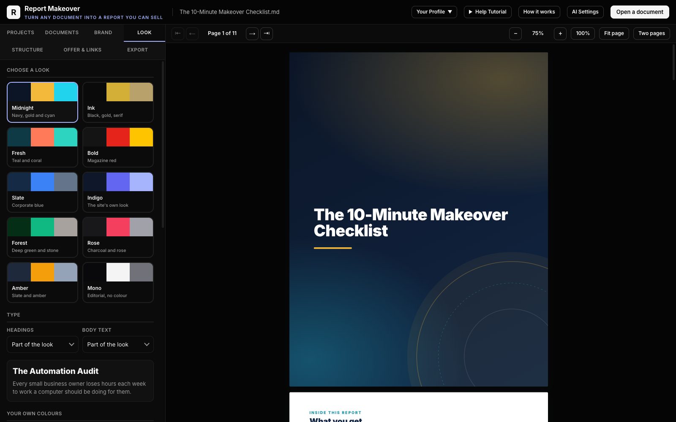Screen dimensions: 676x422
Task: Play the Help Tutorial
Action: (x=488, y=12)
